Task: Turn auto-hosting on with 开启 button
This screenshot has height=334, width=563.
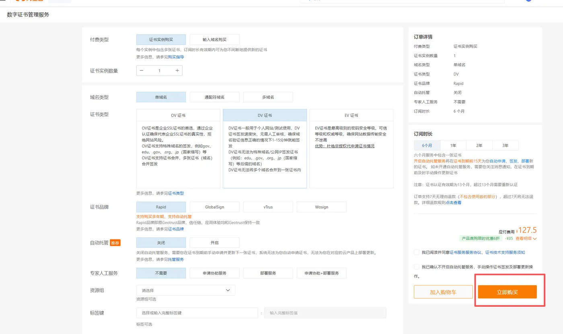Action: coord(215,243)
